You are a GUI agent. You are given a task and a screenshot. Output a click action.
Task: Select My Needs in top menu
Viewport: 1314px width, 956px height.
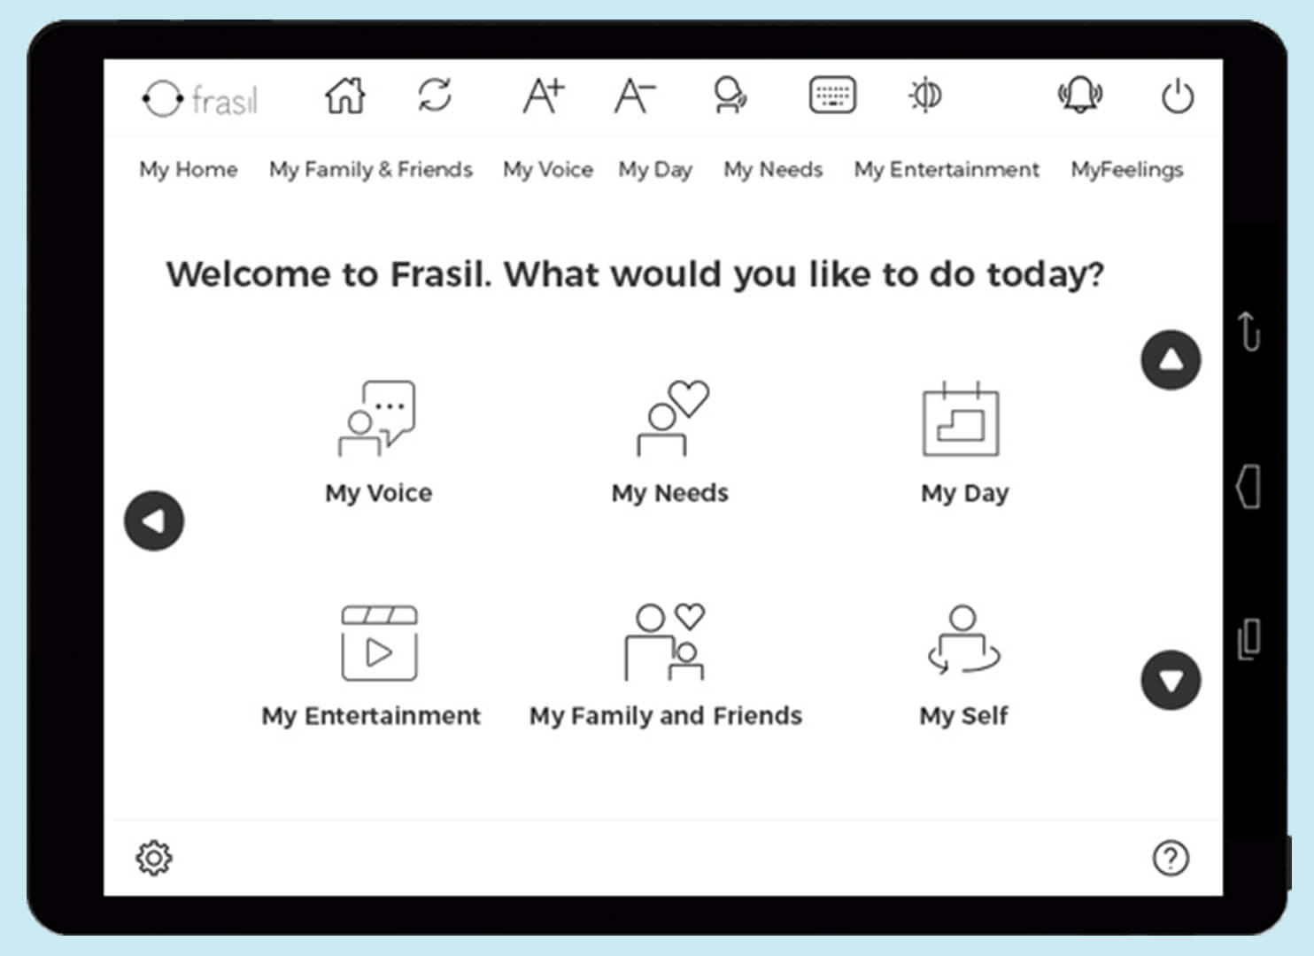(x=773, y=169)
